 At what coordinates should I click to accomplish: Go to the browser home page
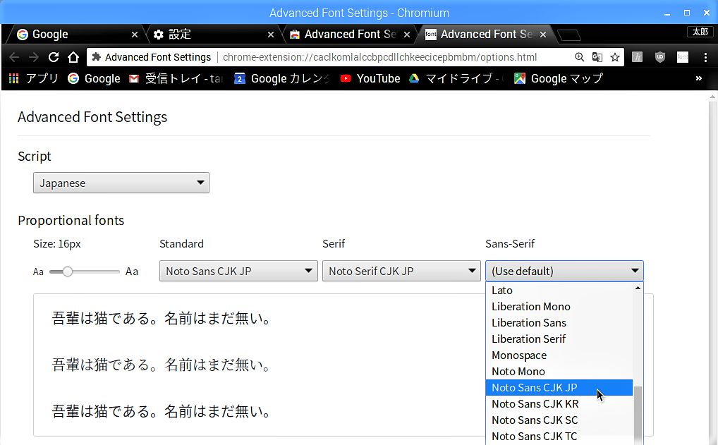(73, 57)
